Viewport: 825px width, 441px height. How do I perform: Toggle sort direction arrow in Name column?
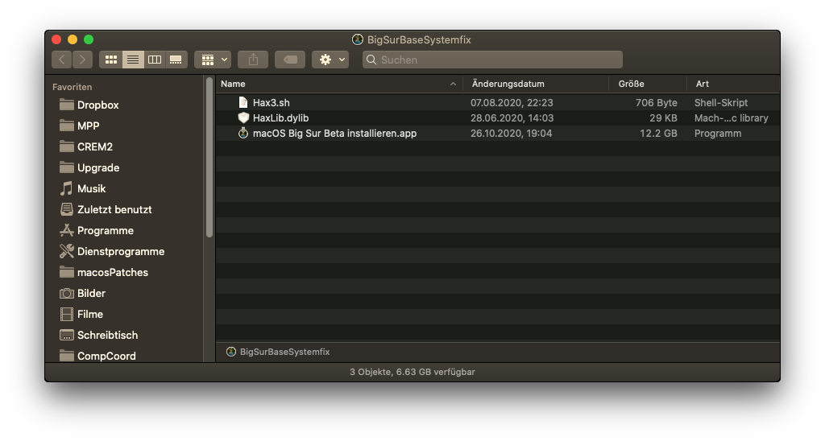(x=453, y=84)
